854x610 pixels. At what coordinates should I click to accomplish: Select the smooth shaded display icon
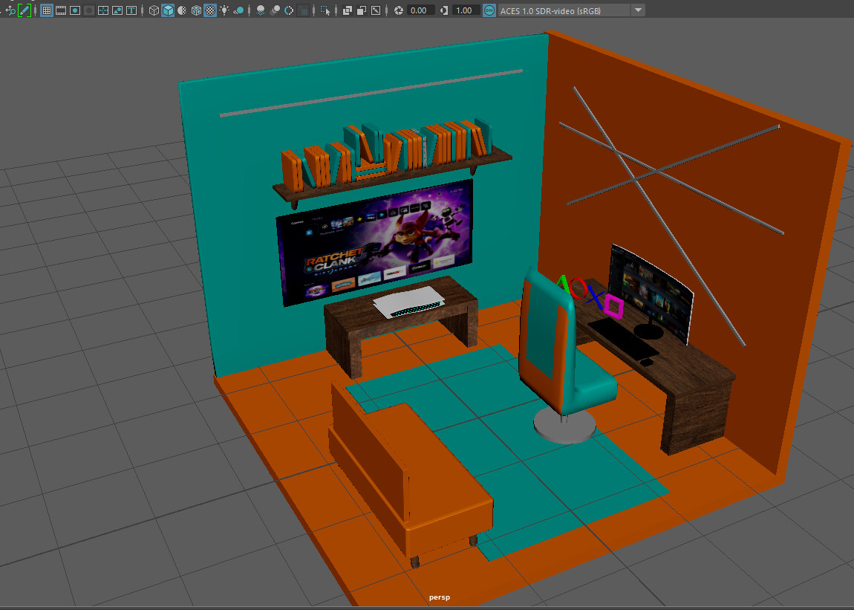[x=166, y=10]
